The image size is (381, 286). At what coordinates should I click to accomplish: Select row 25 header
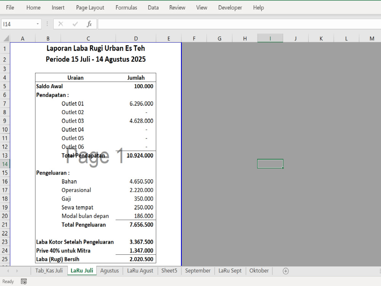(x=5, y=259)
